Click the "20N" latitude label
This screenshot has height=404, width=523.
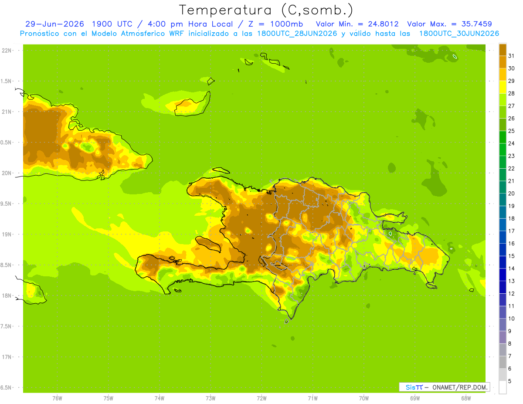pos(7,173)
